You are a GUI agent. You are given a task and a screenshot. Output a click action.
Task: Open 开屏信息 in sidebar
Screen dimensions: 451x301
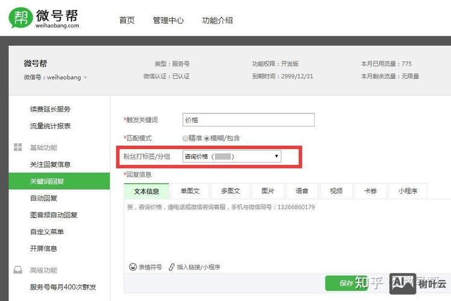(x=44, y=248)
